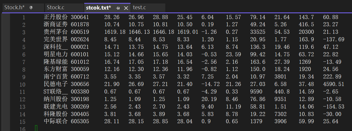Click the value 23.59
This screenshot has height=131, width=352.
234,55
